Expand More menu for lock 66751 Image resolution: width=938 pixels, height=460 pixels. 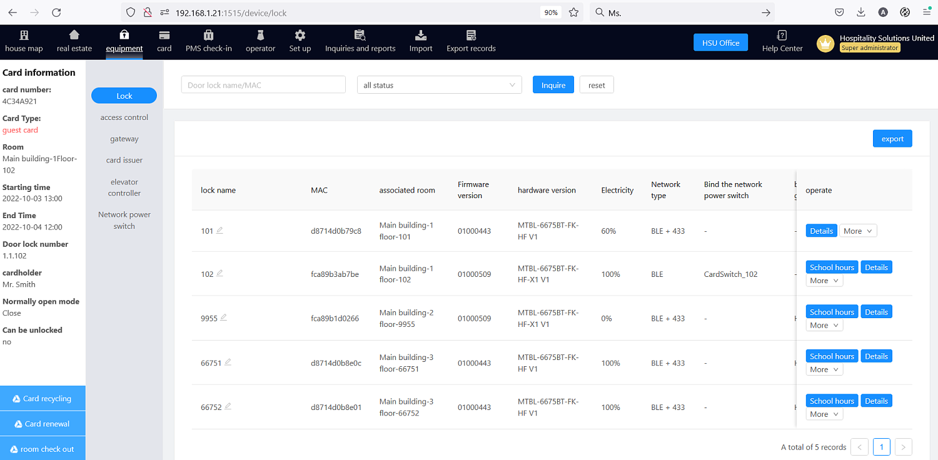pyautogui.click(x=824, y=369)
